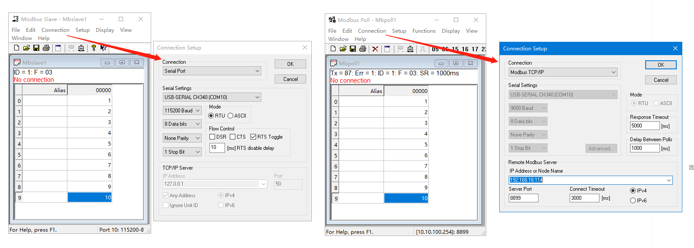Image resolution: width=694 pixels, height=248 pixels.
Task: Click the Server Port field showing 8899
Action: pyautogui.click(x=523, y=198)
